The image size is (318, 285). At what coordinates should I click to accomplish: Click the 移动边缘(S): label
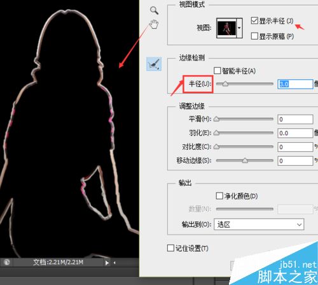194,161
